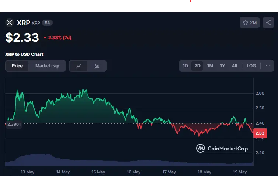The height and width of the screenshot is (176, 278).
Task: Toggle the LOG scale option
Action: [x=251, y=66]
